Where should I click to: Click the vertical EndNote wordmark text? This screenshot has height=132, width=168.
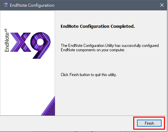click(7, 42)
